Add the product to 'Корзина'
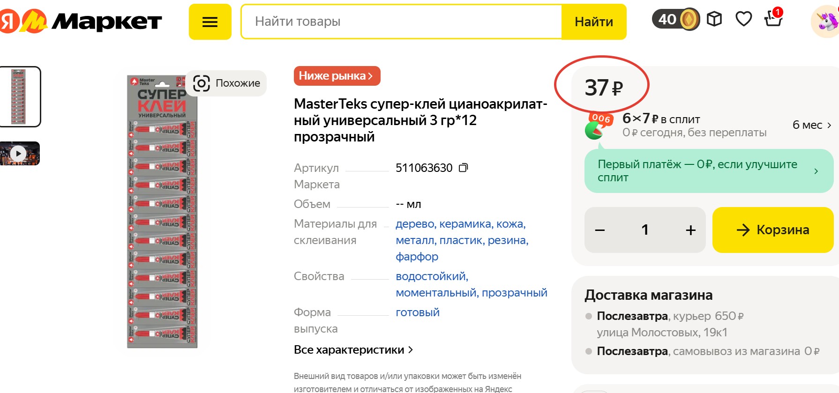The height and width of the screenshot is (393, 839). coord(773,230)
